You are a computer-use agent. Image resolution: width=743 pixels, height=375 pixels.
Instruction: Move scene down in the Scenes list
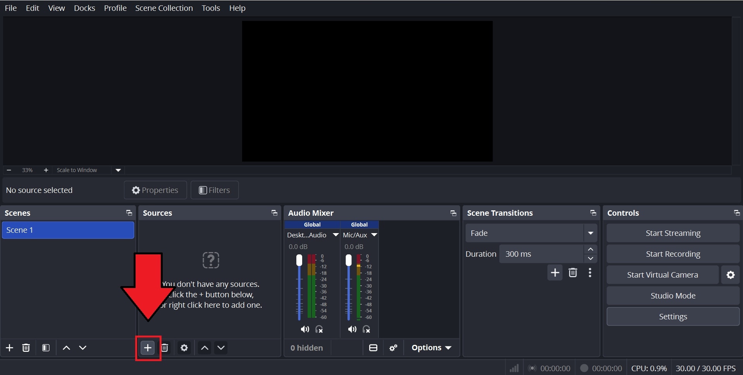[x=83, y=348]
